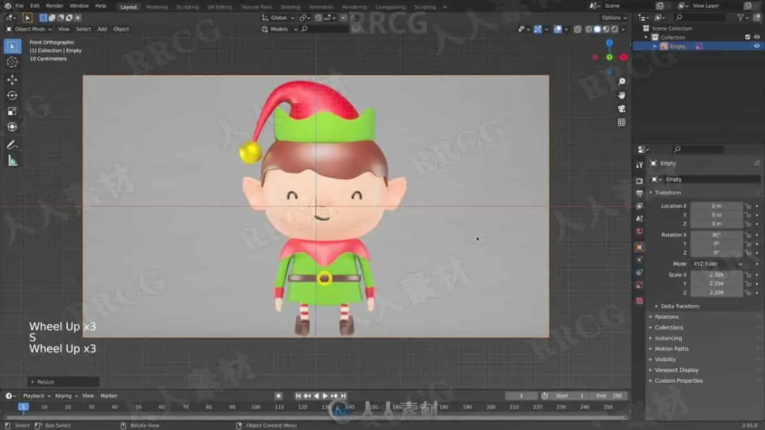Open the Tool properties tab
Viewport: 765px width, 430px height.
click(639, 165)
